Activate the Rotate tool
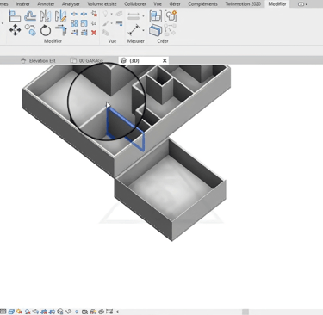 tap(46, 30)
